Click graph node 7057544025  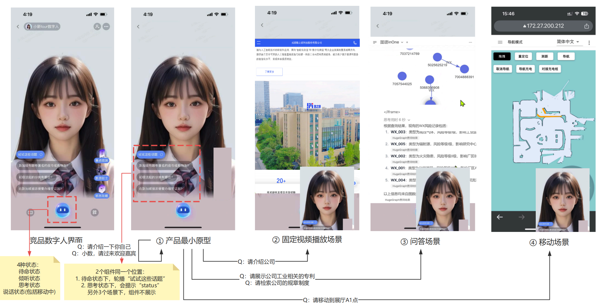(402, 76)
